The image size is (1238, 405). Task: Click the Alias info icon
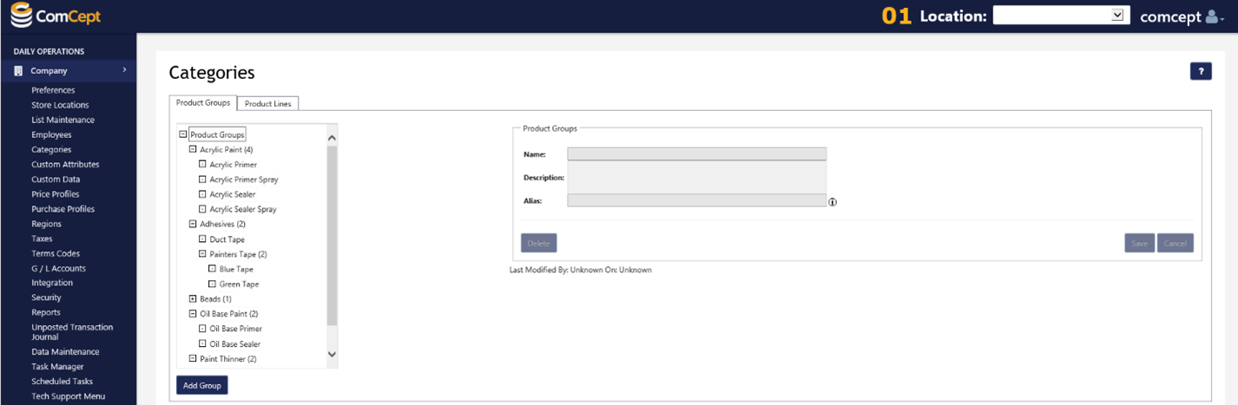click(x=832, y=201)
